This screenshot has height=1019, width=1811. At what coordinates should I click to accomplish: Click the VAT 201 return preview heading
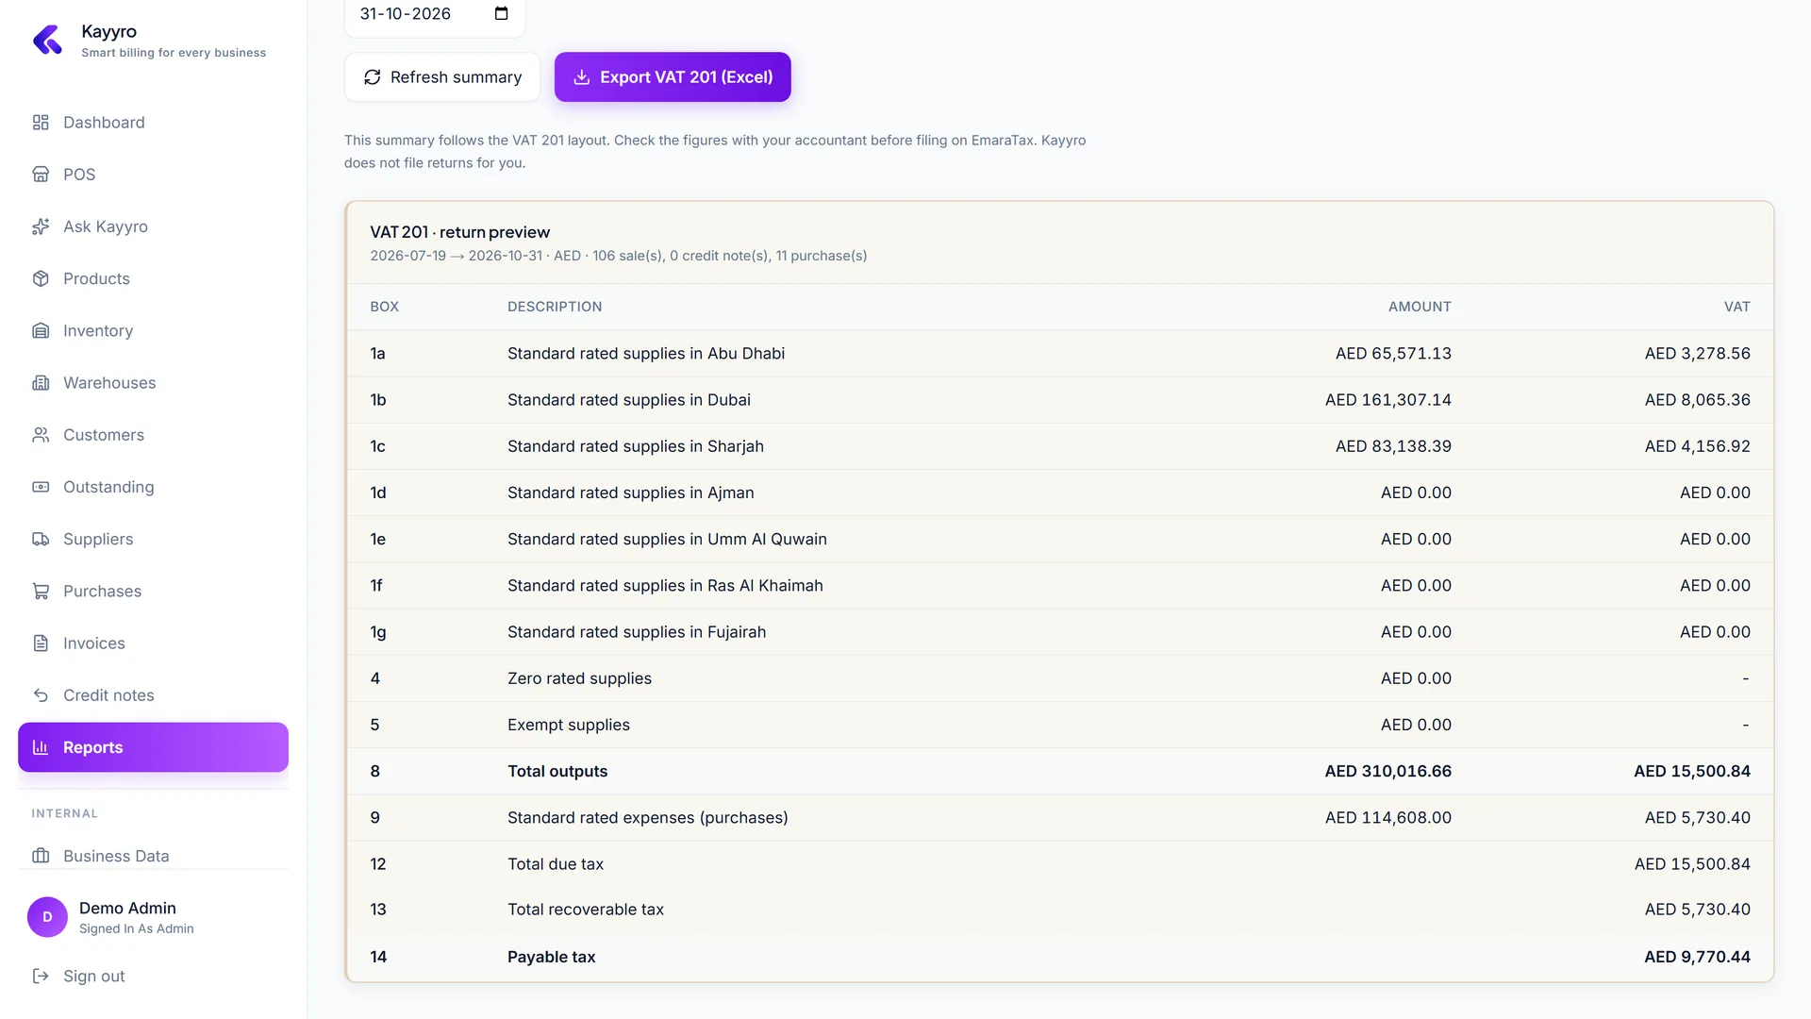[x=459, y=232]
